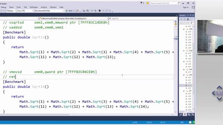Select the first tab icon under Solution Explorer
223x125 pixels.
181,114
